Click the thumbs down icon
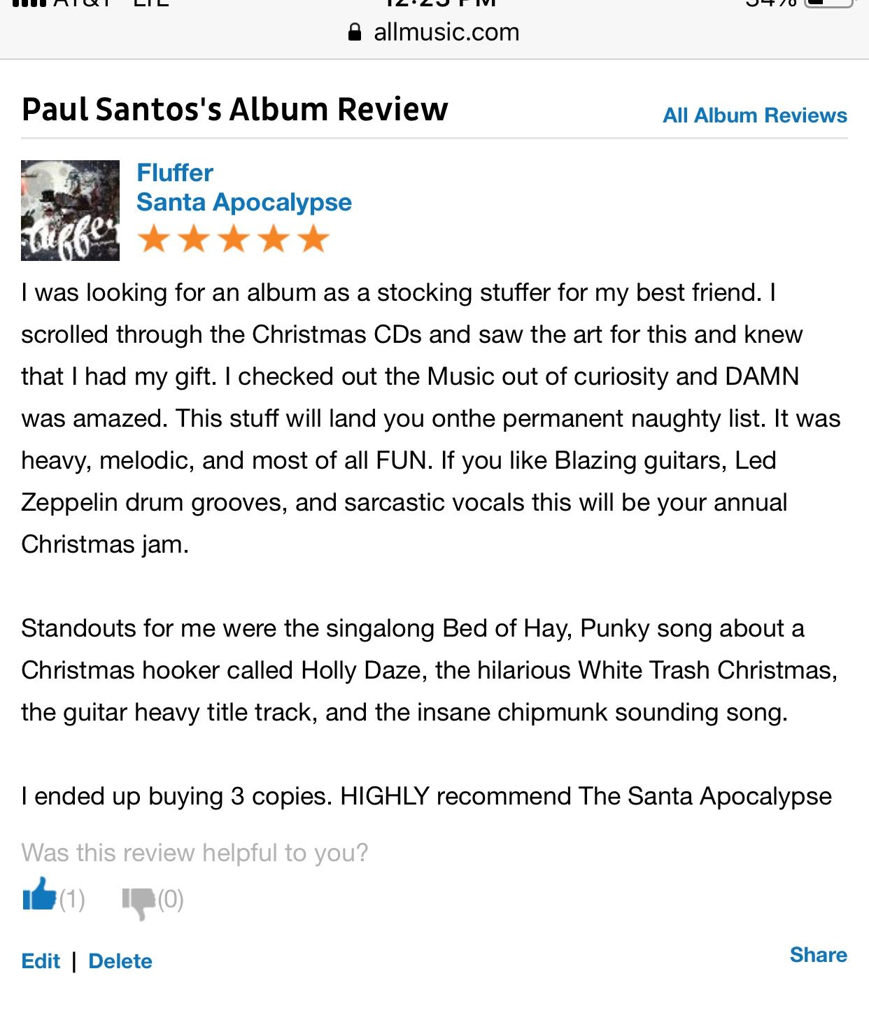The width and height of the screenshot is (869, 1027). coord(138,901)
